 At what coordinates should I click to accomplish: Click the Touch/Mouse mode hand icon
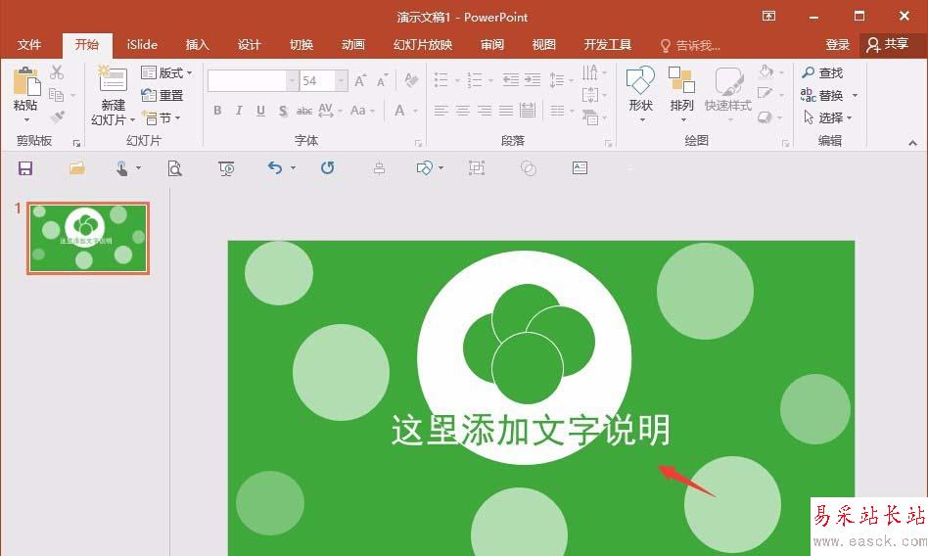tap(122, 168)
